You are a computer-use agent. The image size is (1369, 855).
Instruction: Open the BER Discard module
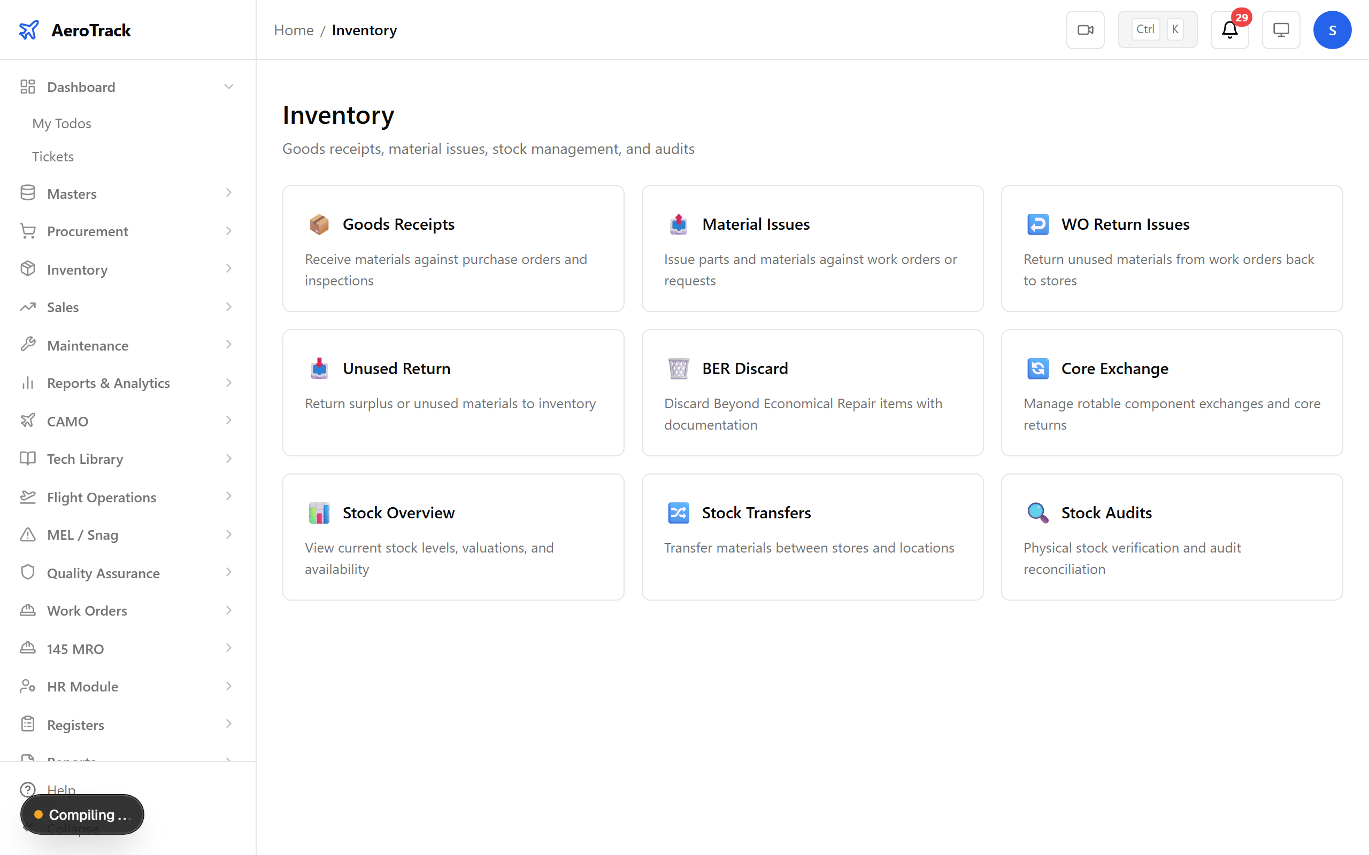pos(812,393)
